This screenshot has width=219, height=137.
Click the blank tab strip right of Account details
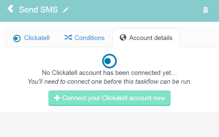click(x=197, y=37)
